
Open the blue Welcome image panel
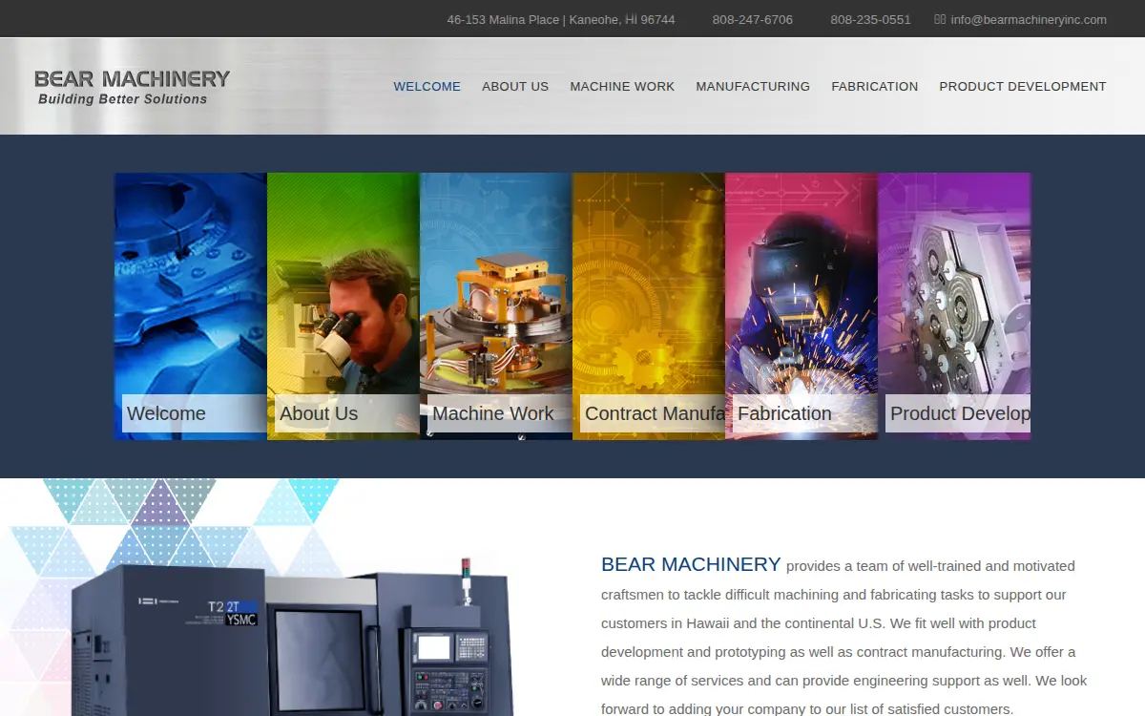click(x=191, y=306)
